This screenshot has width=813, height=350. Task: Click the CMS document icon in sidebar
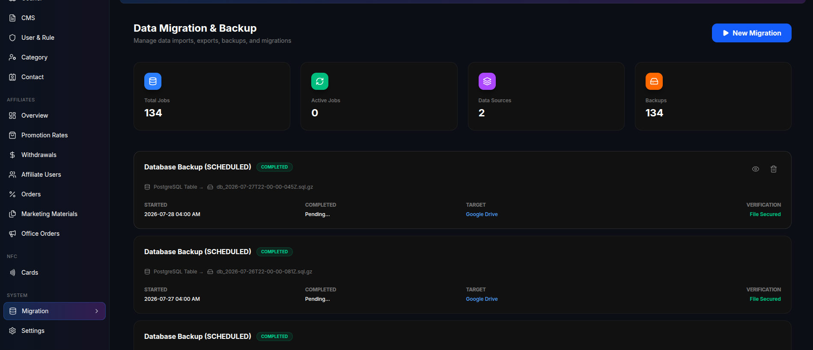[x=12, y=18]
